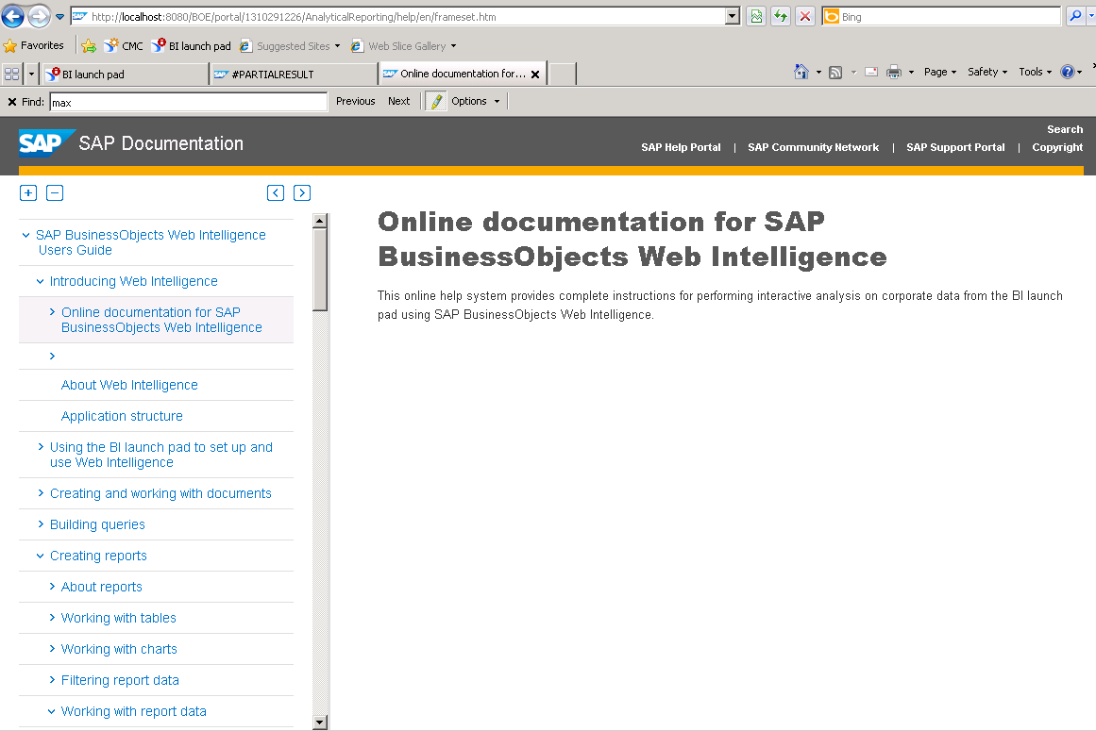The width and height of the screenshot is (1096, 731).
Task: Click the Find bar Previous button
Action: coord(355,101)
